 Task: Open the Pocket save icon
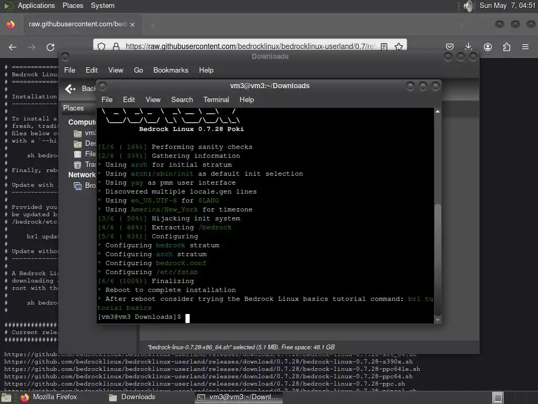450,47
